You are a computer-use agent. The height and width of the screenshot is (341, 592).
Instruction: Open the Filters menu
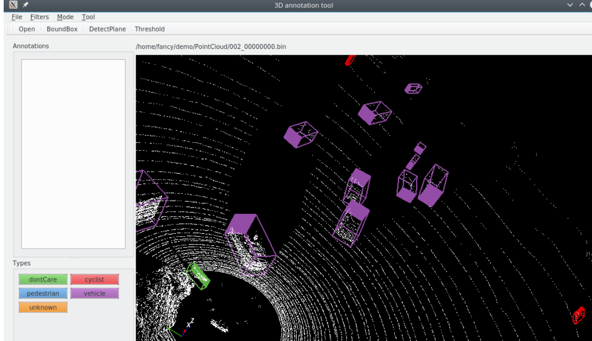coord(39,17)
